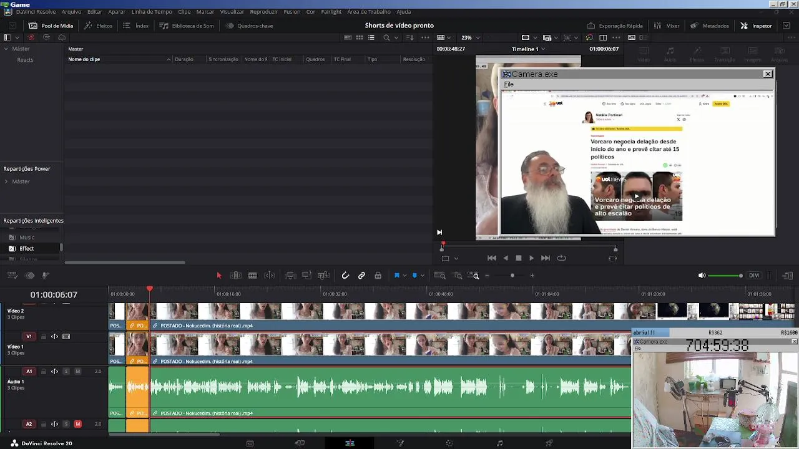This screenshot has width=799, height=449.
Task: Open the Mixer panel
Action: coord(666,26)
